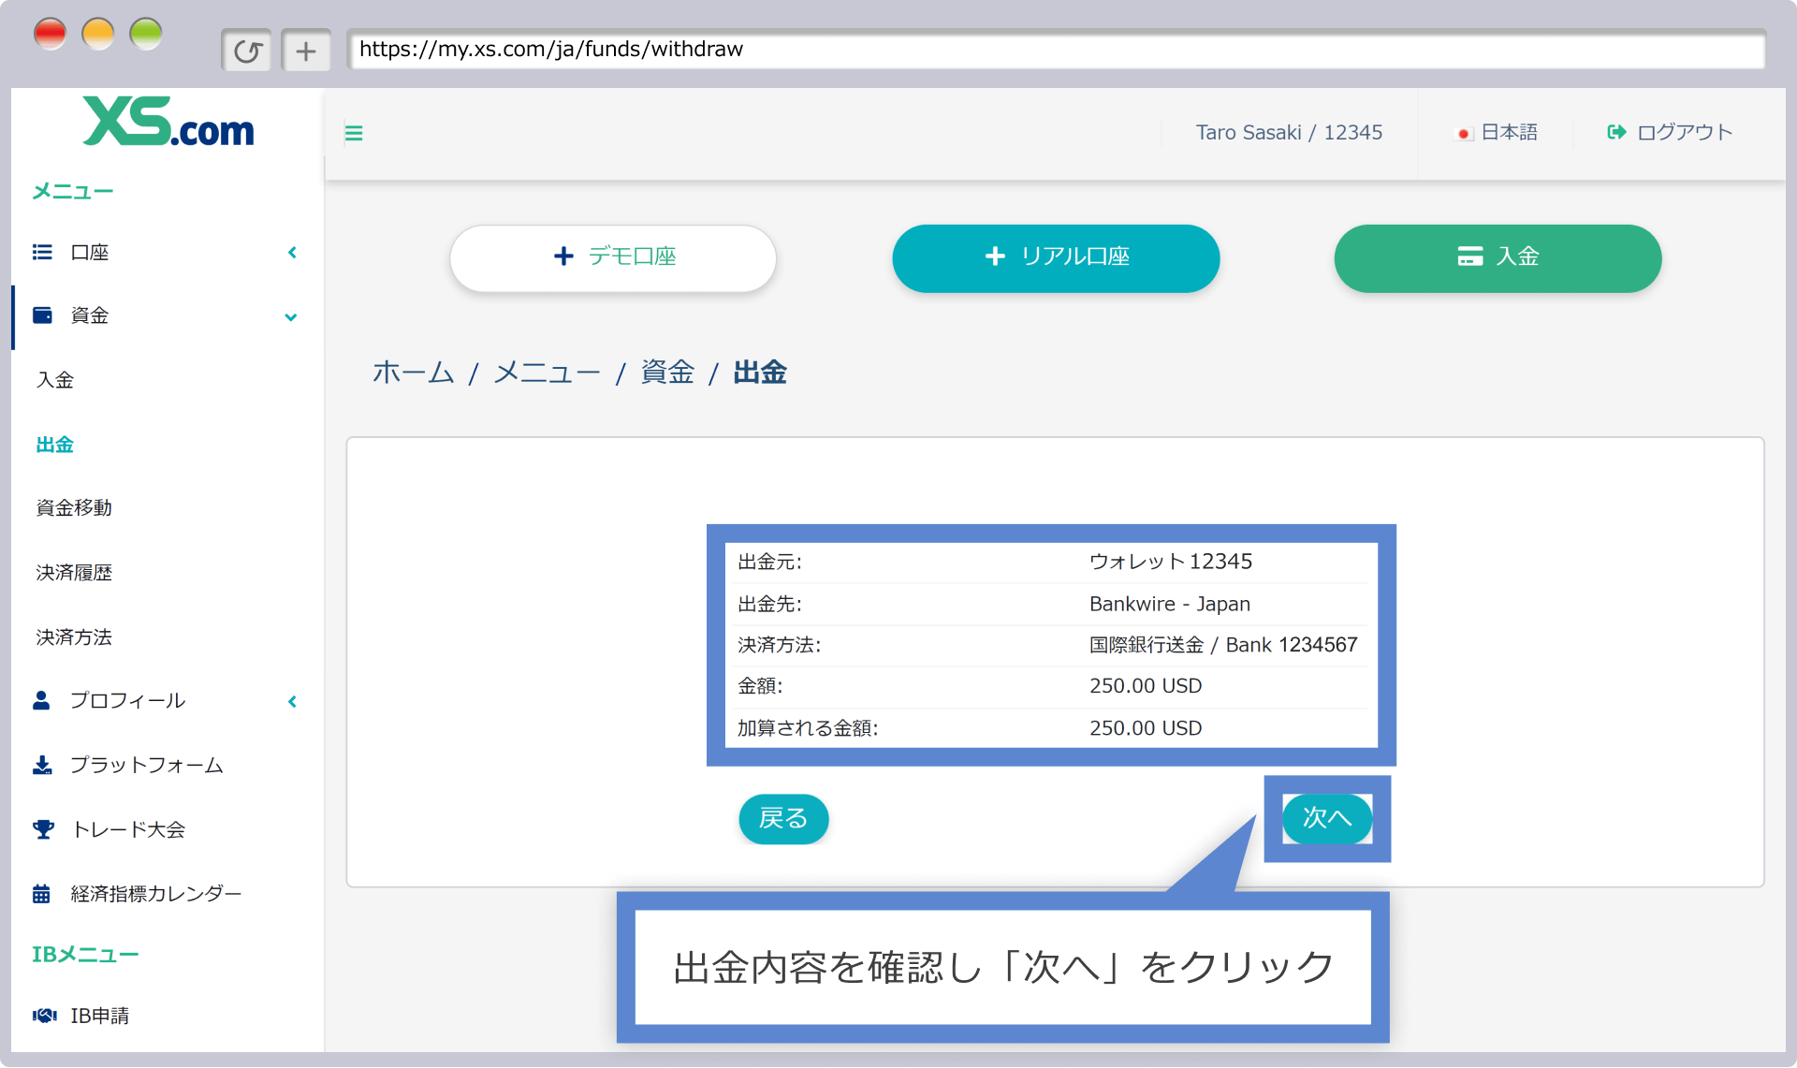This screenshot has width=1797, height=1068.
Task: Click the plus icon on デモ口座 button
Action: (x=563, y=256)
